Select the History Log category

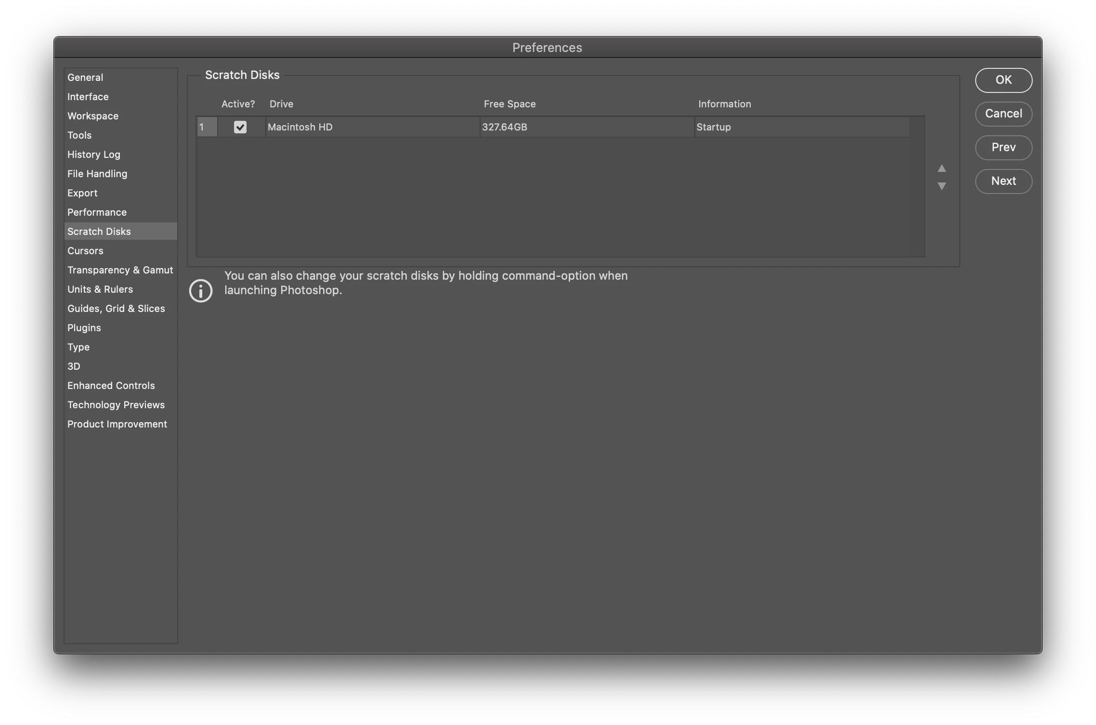tap(94, 155)
